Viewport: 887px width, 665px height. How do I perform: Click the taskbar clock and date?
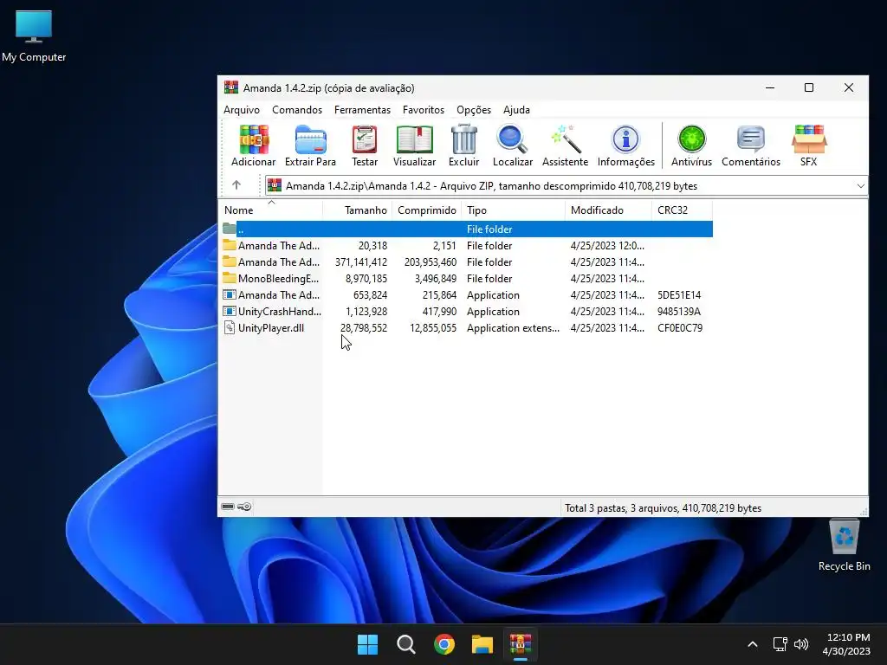(x=846, y=644)
